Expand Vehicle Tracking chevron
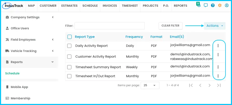232x105 pixels. (x=53, y=51)
